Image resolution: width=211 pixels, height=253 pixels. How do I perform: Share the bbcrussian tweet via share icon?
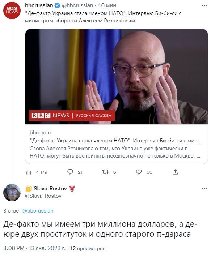click(x=175, y=172)
